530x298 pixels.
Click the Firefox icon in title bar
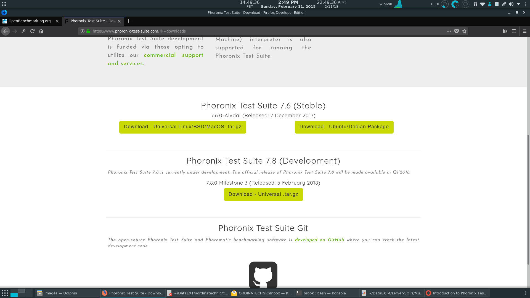(4, 12)
